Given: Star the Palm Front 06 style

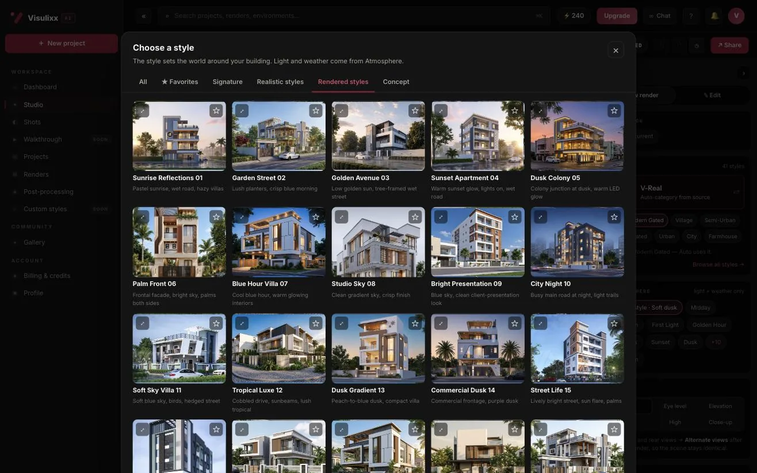Looking at the screenshot, I should (x=216, y=217).
